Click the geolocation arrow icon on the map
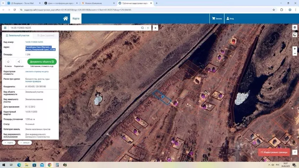Image resolution: width=299 pixels, height=168 pixels. click(295, 152)
